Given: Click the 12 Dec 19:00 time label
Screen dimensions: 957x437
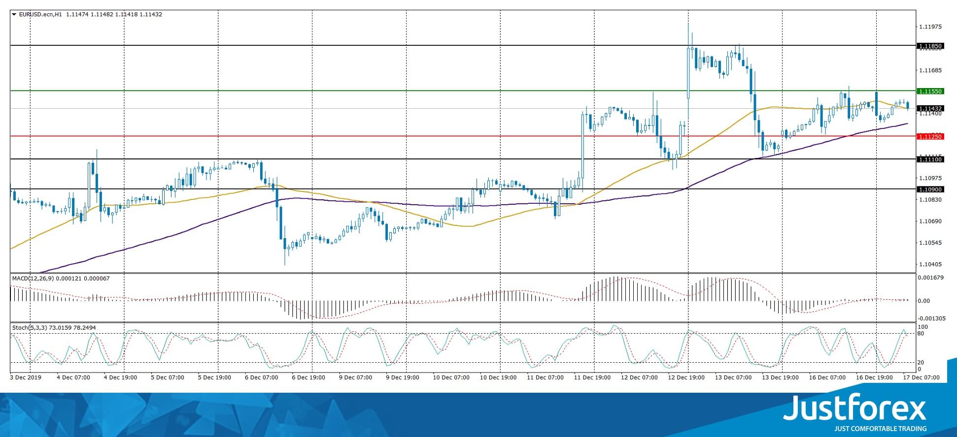Looking at the screenshot, I should [x=686, y=378].
